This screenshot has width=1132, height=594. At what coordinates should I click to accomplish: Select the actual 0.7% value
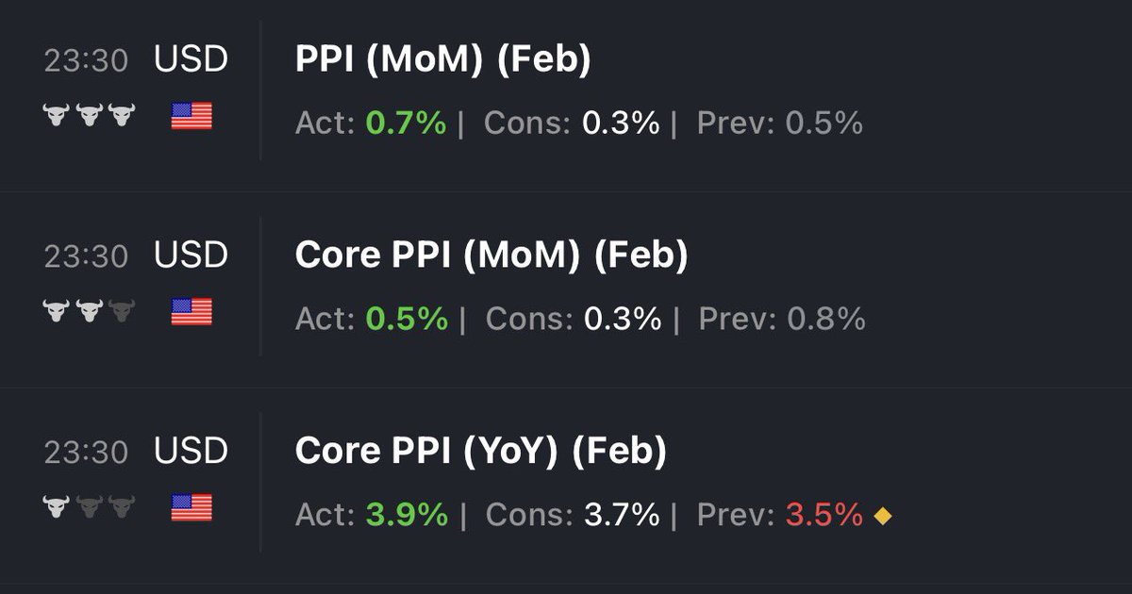(406, 123)
